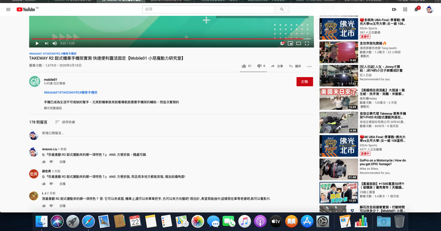Toggle miniplayer mode
The image size is (441, 231).
pyautogui.click(x=290, y=43)
